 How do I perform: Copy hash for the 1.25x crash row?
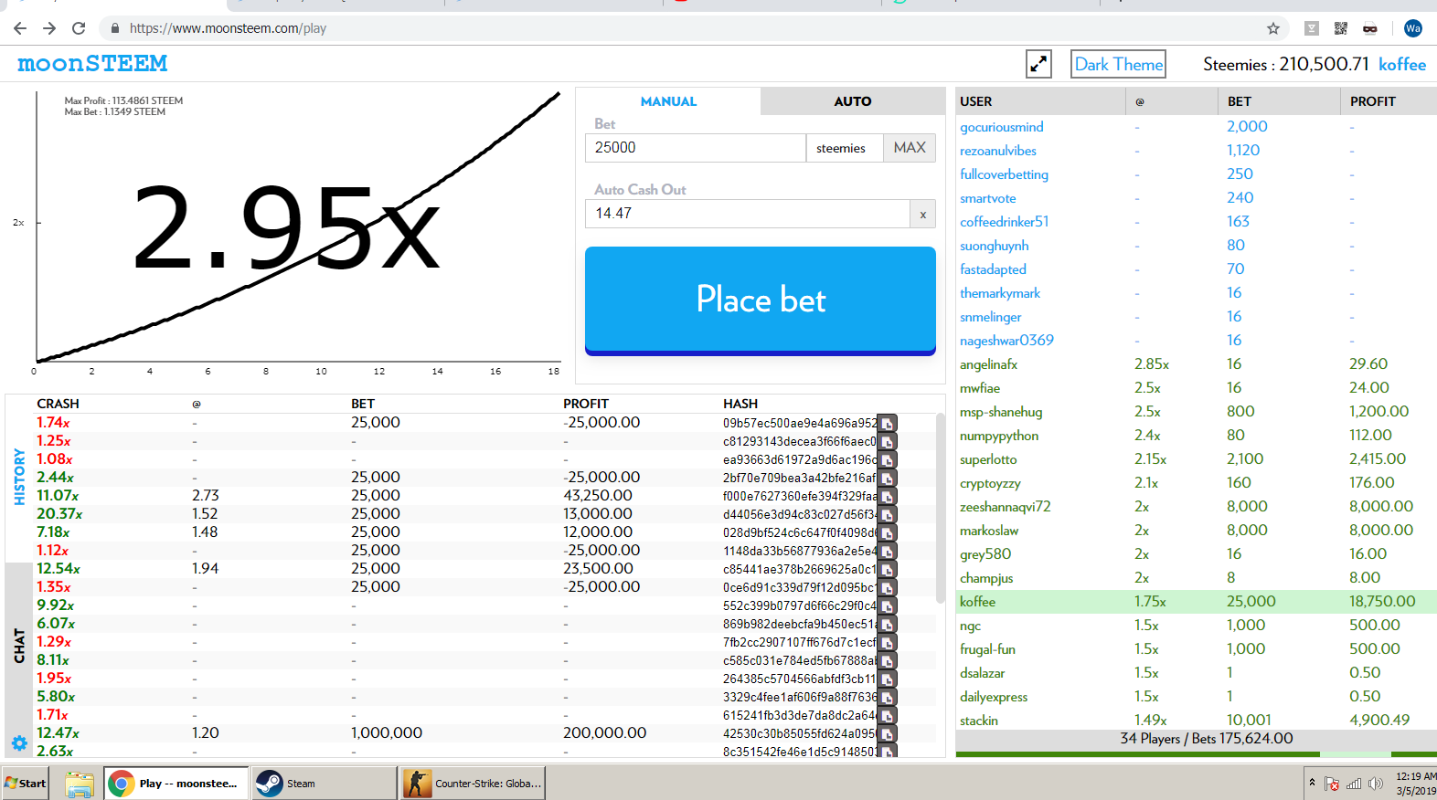coord(887,441)
